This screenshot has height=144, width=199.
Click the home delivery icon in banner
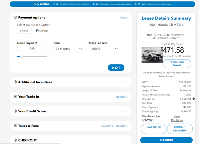tap(139, 4)
